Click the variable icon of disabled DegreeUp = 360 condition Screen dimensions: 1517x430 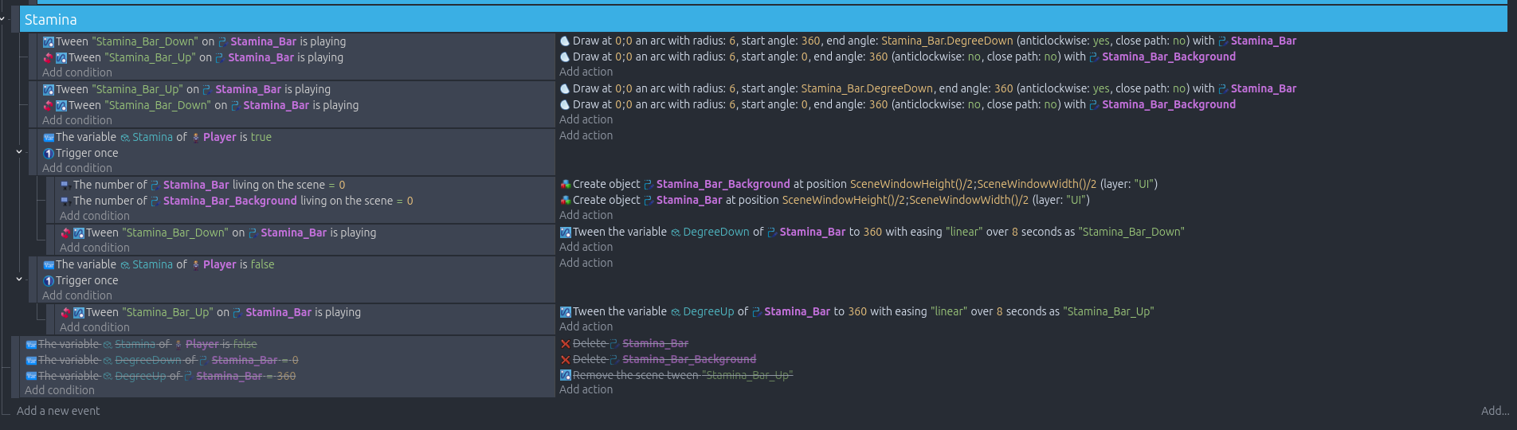pyautogui.click(x=31, y=377)
